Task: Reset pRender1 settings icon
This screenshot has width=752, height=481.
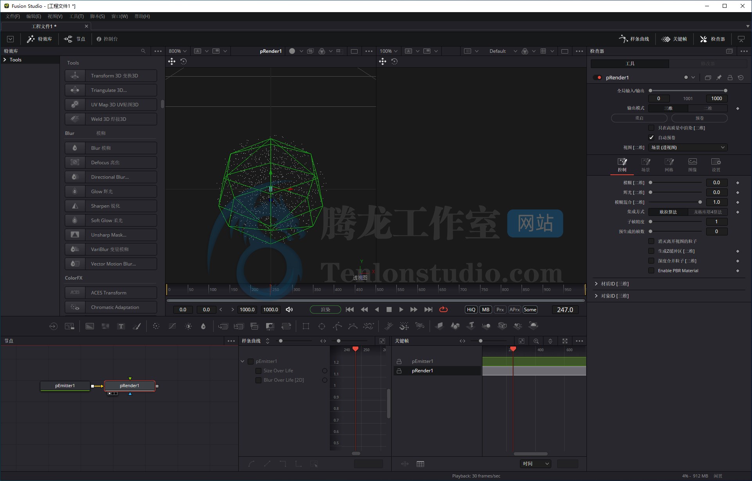Action: point(741,77)
